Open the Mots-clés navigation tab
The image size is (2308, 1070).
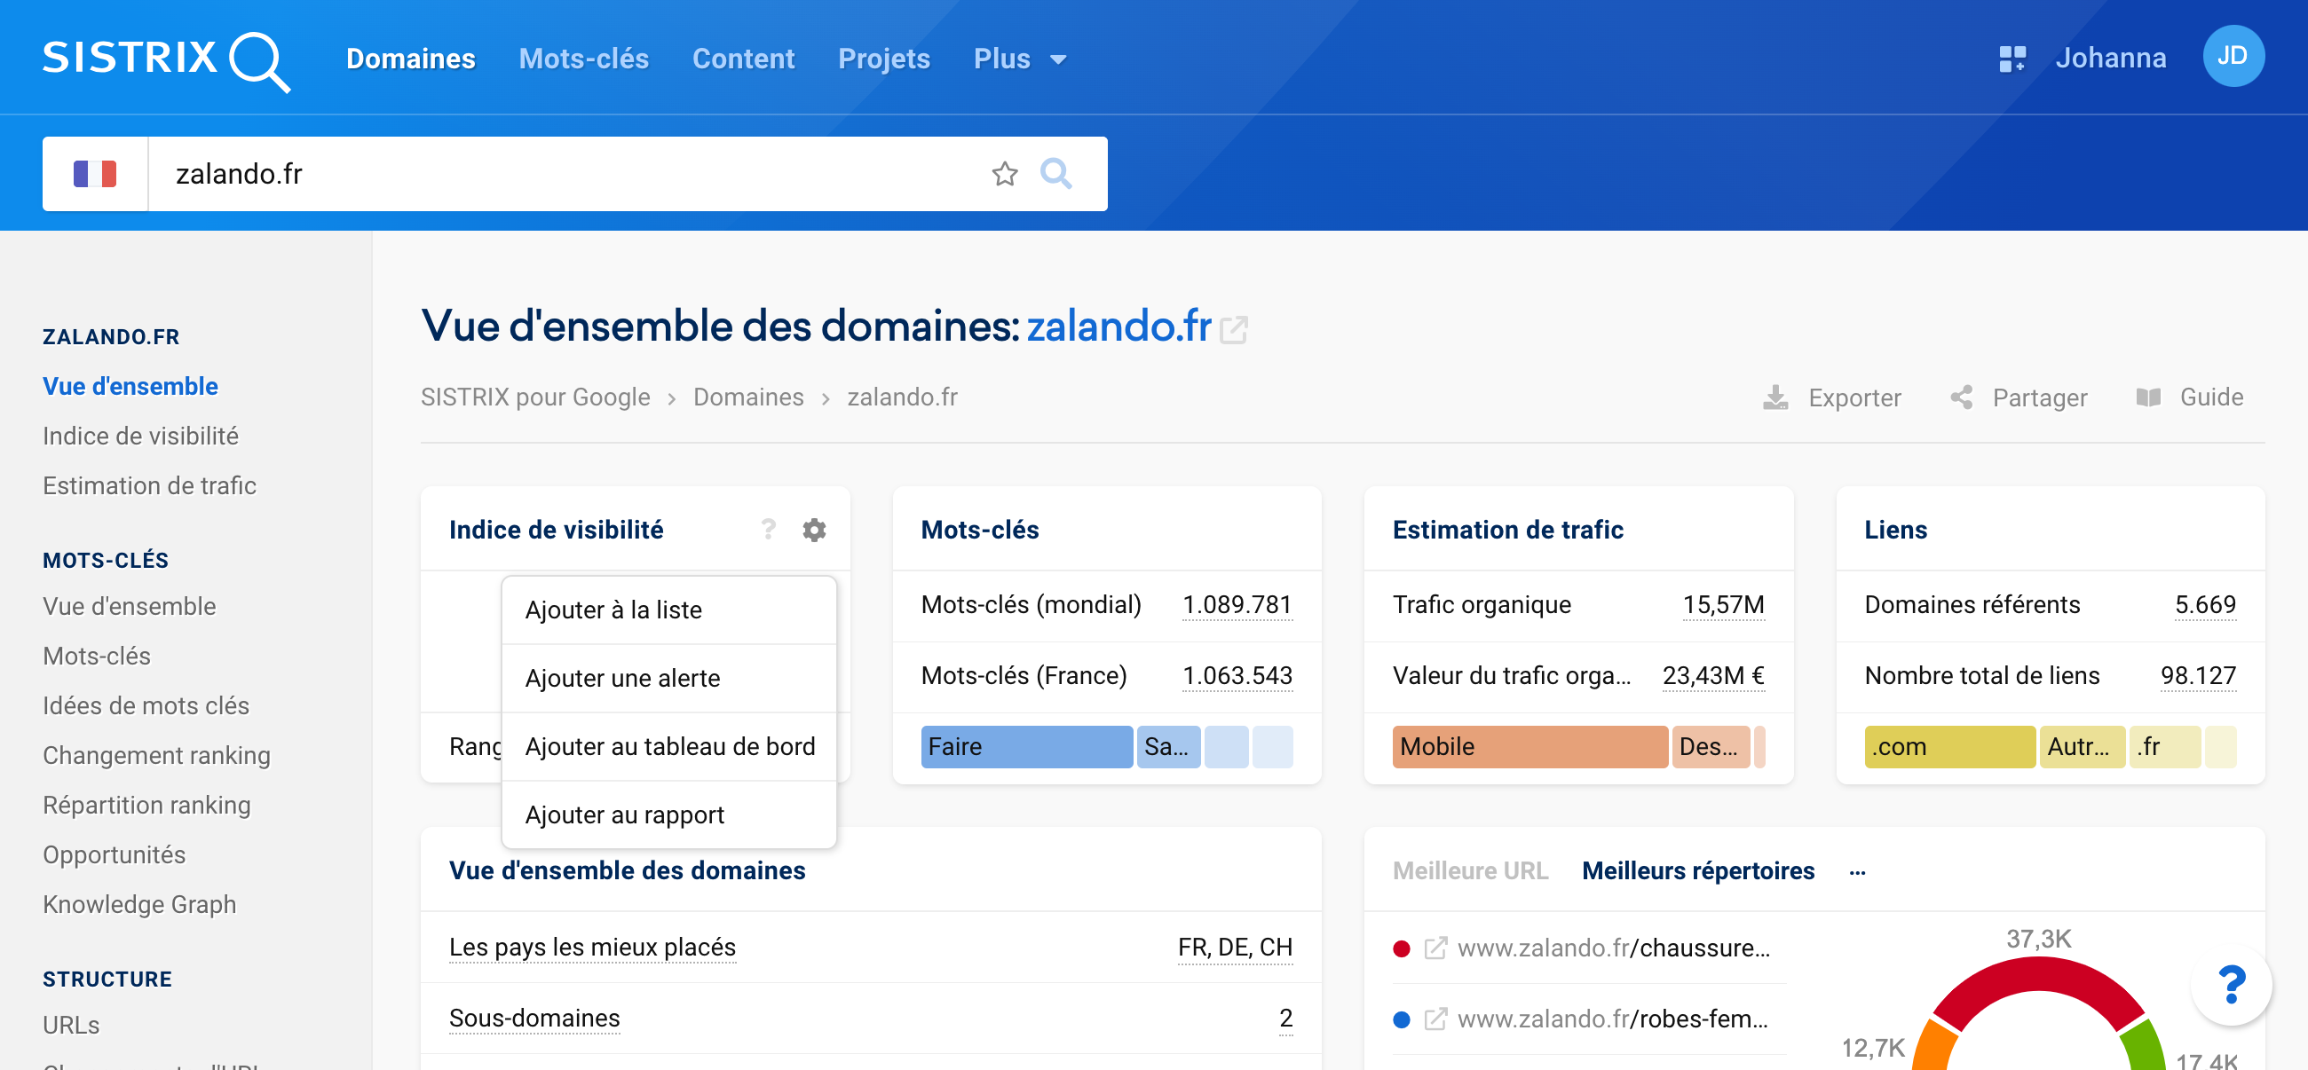click(583, 59)
